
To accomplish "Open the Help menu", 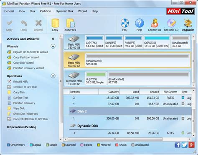I will [95, 11].
